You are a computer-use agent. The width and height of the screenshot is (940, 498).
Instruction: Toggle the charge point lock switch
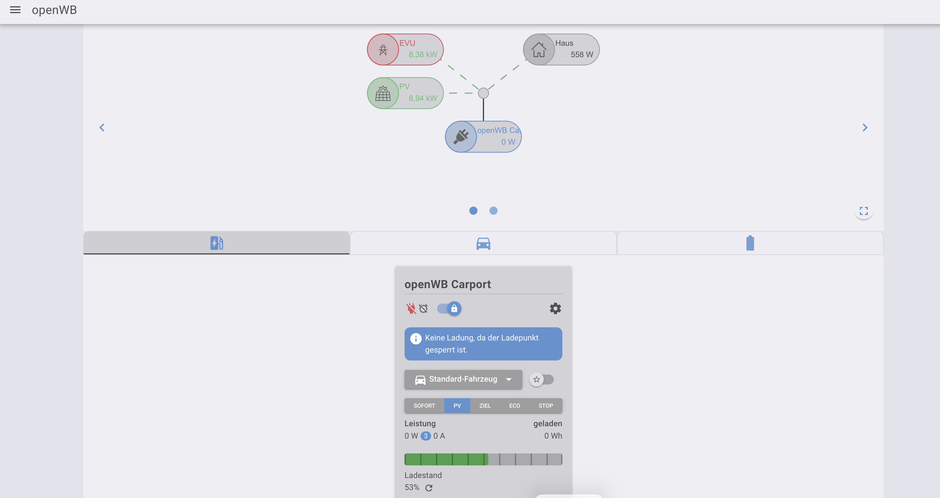450,309
